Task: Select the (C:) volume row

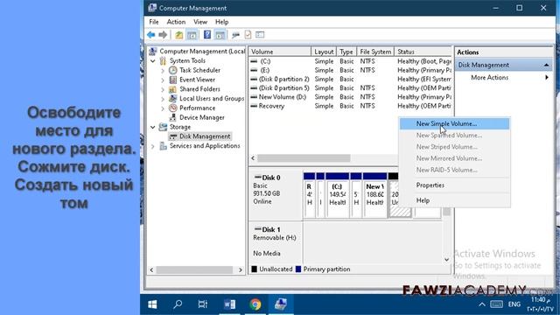Action: [350, 61]
